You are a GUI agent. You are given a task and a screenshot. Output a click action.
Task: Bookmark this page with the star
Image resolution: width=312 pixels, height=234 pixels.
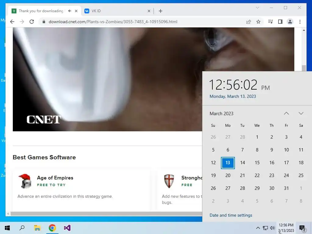258,22
